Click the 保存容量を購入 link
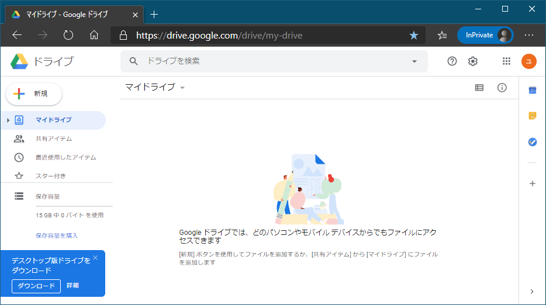Viewport: 546px width, 305px height. 56,235
